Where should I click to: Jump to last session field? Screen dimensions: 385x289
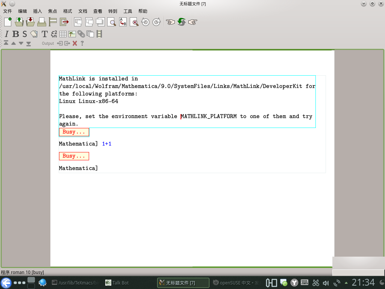tap(29, 44)
